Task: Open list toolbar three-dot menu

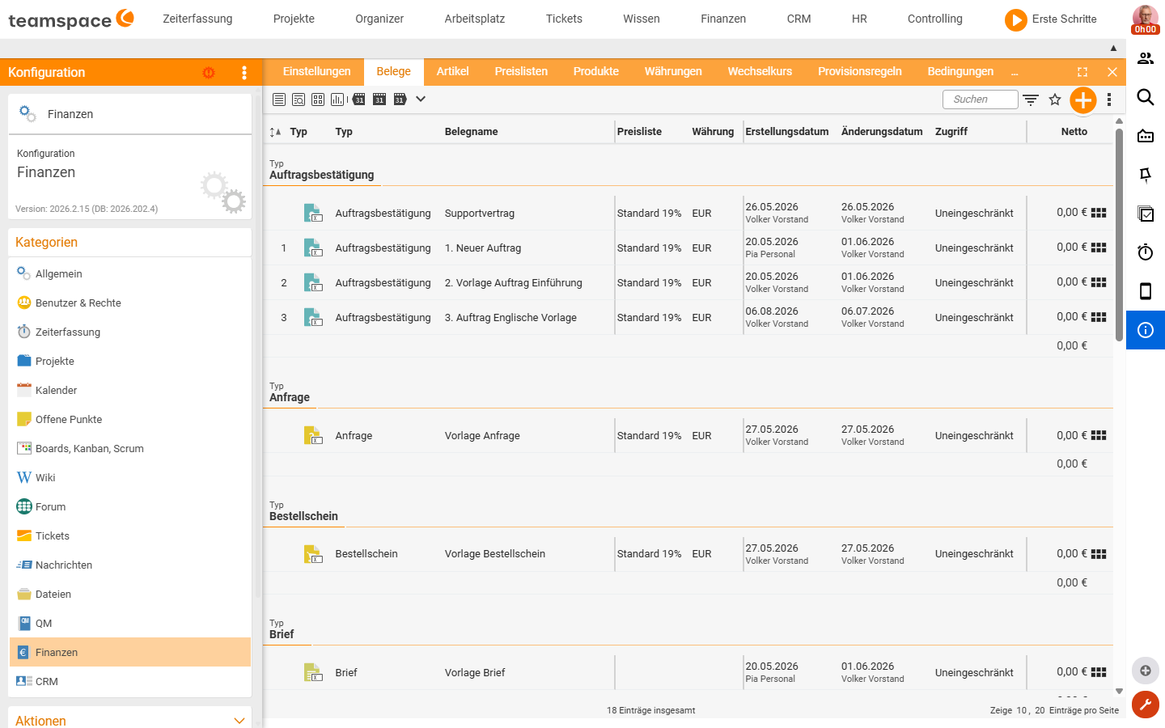Action: (x=1109, y=99)
